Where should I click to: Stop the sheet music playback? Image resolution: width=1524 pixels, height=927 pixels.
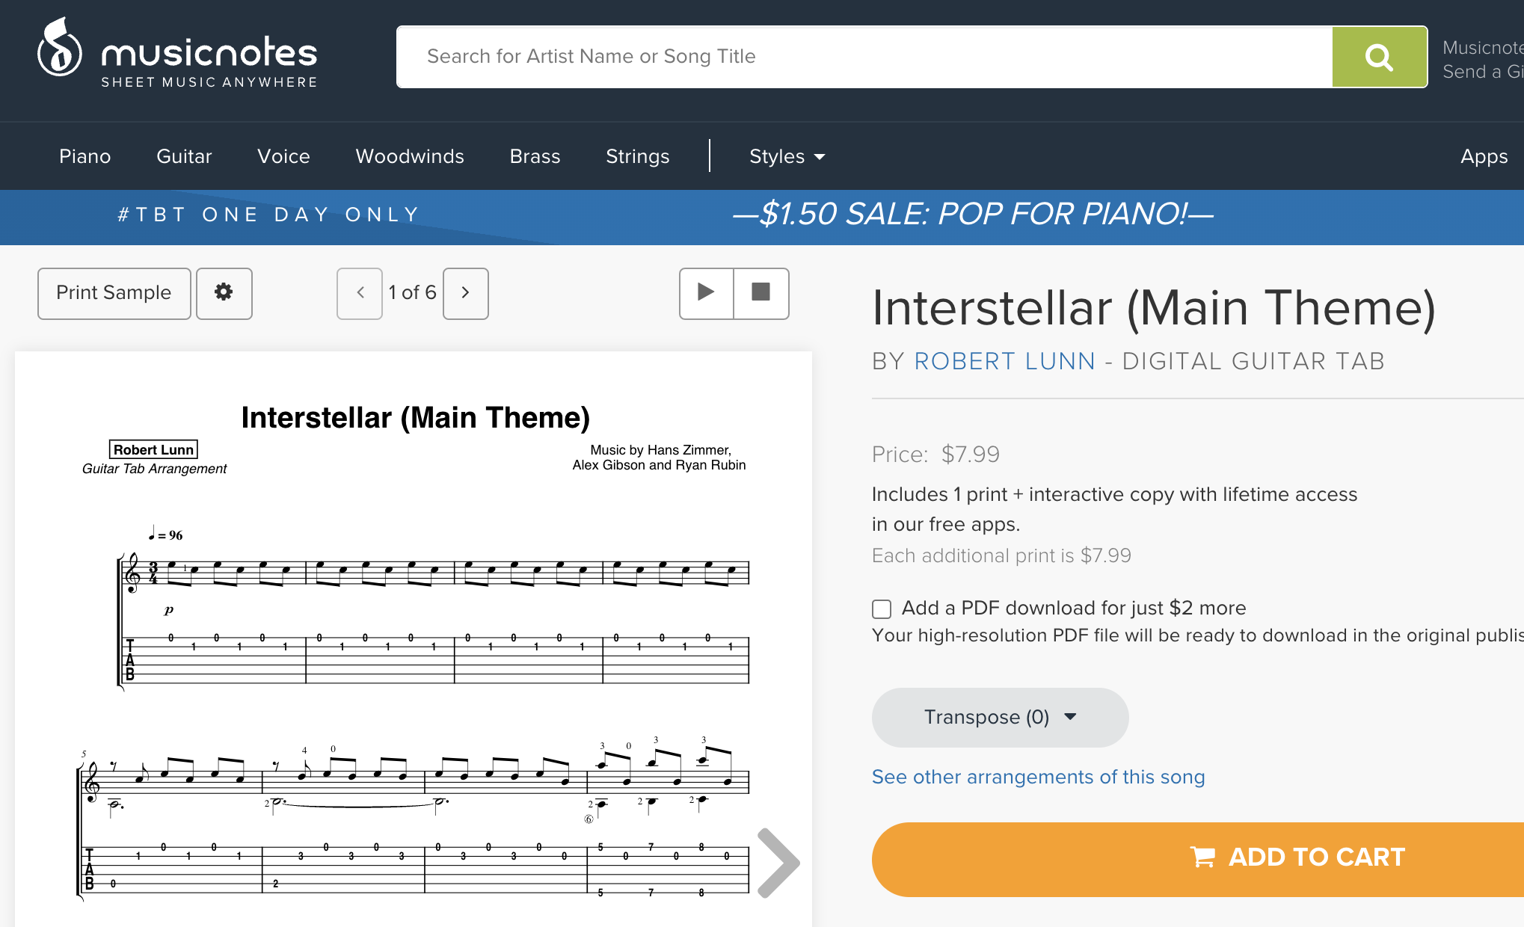[762, 293]
